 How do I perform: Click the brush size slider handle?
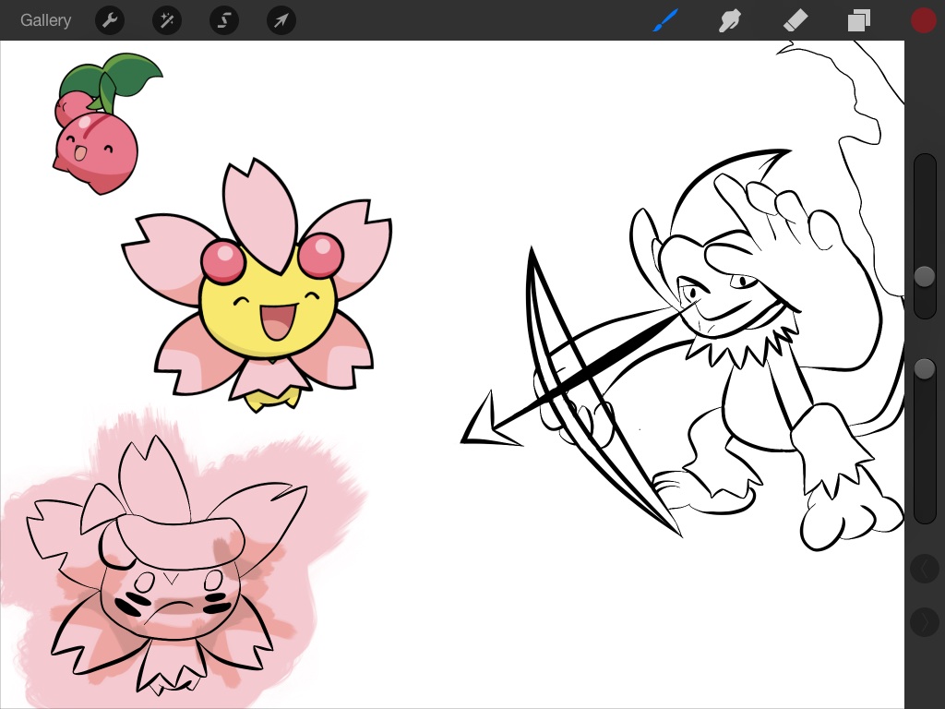tap(925, 276)
